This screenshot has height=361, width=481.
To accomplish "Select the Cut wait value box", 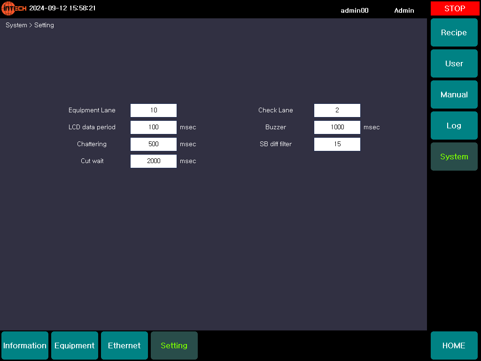I will pyautogui.click(x=154, y=161).
